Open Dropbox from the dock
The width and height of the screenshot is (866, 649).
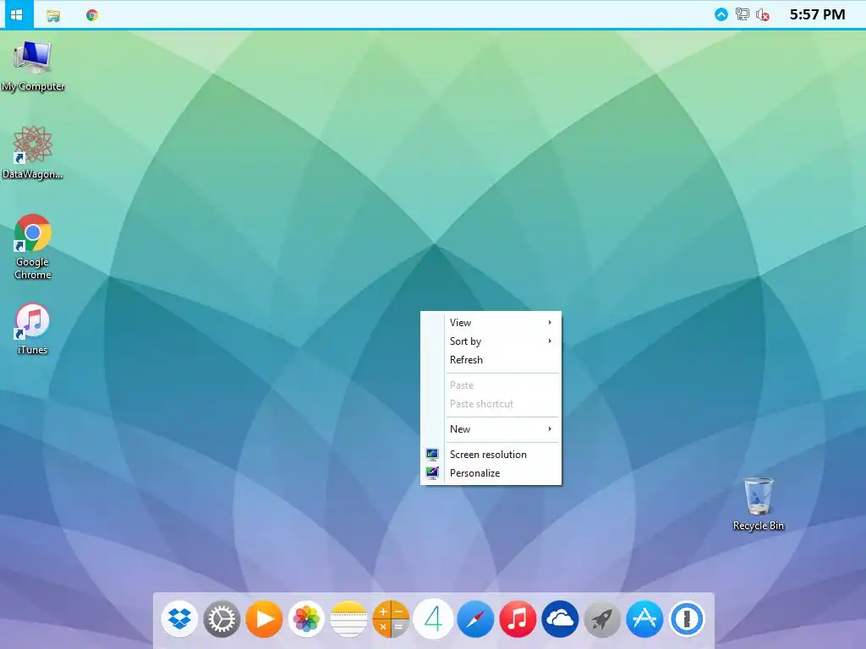coord(179,619)
